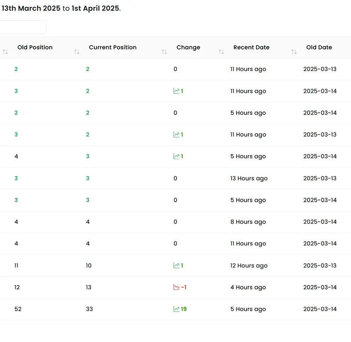Image resolution: width=351 pixels, height=342 pixels.
Task: Click the trend-up icon in the 12 Hours ago row
Action: coord(176,266)
